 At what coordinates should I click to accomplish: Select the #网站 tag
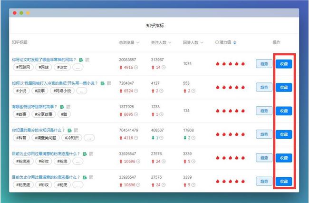(44, 67)
